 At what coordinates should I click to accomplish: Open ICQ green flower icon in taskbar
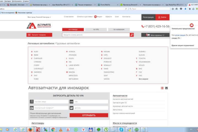pos(99,130)
